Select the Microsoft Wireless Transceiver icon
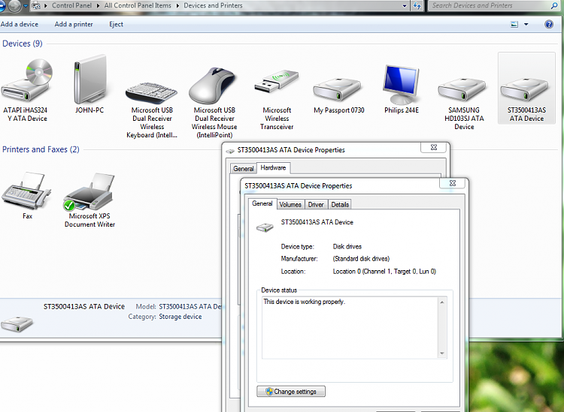Viewport: 564px width, 412px height. point(276,82)
